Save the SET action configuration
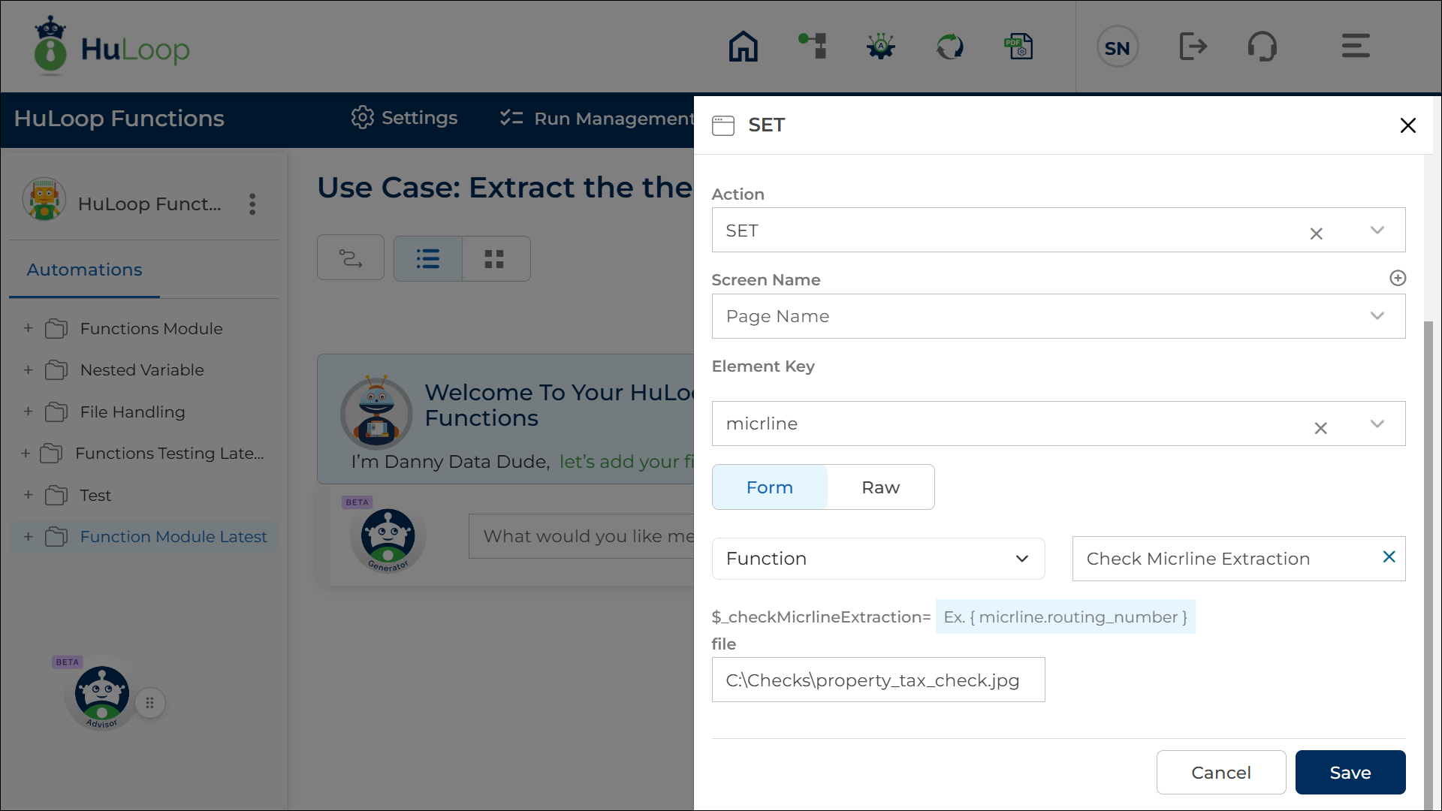The height and width of the screenshot is (811, 1442). [1350, 772]
